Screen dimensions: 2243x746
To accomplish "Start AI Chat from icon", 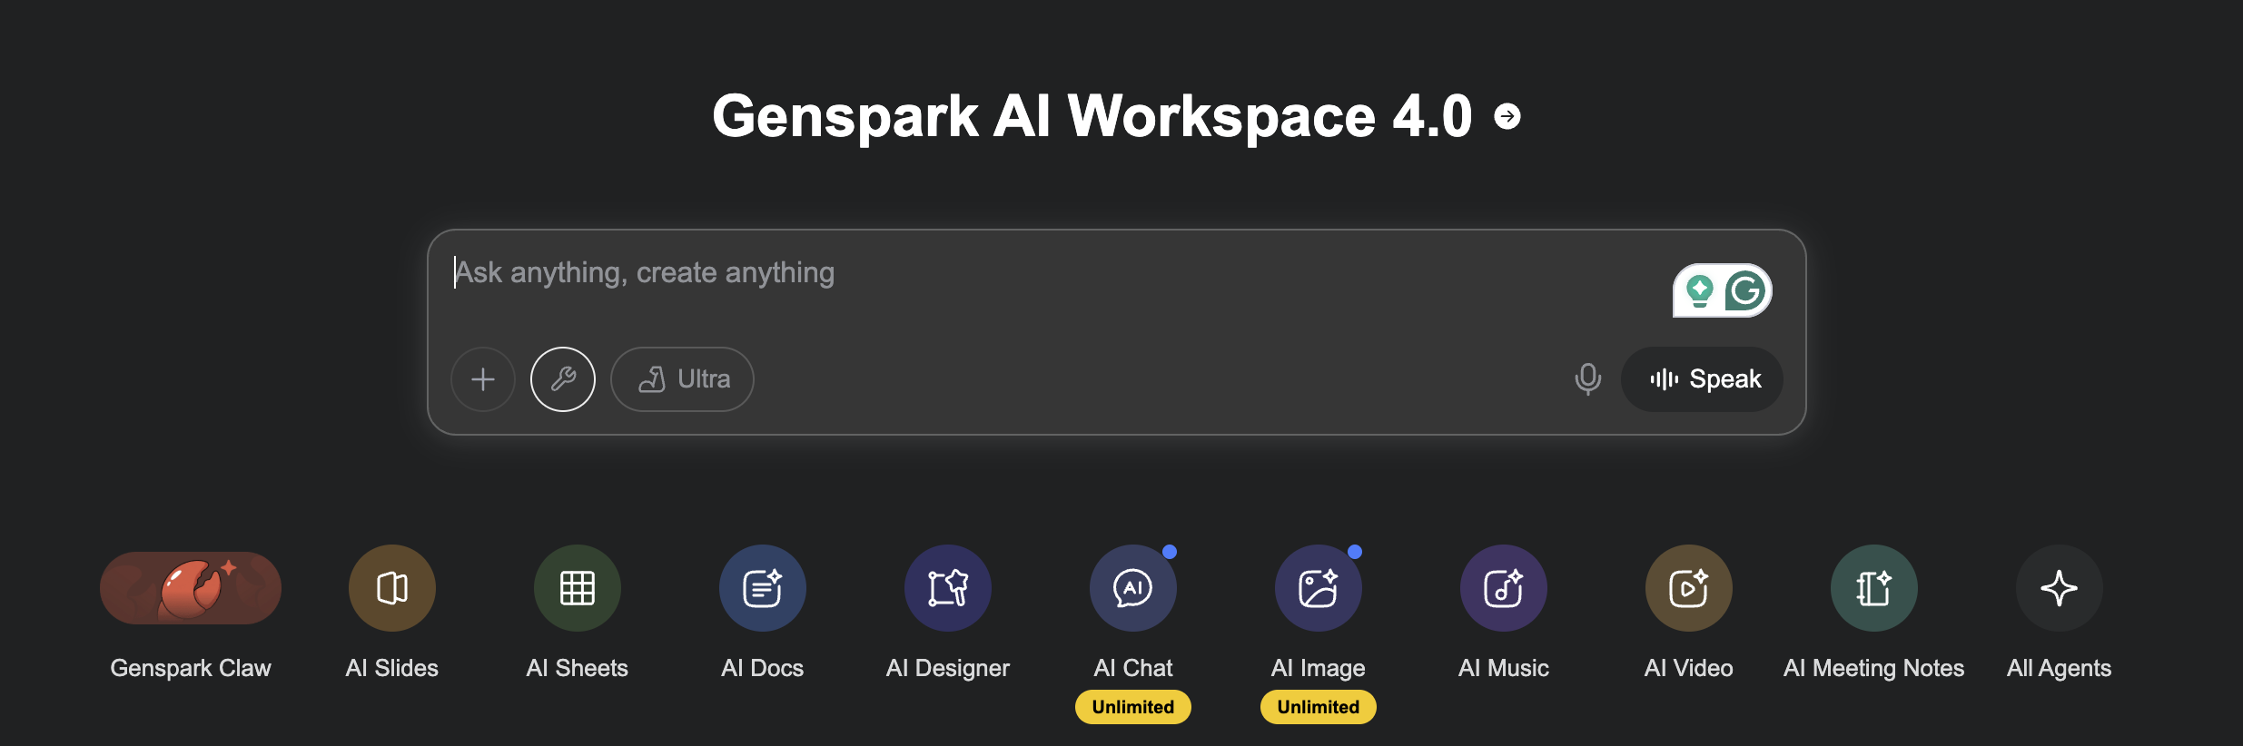I will click(x=1133, y=588).
